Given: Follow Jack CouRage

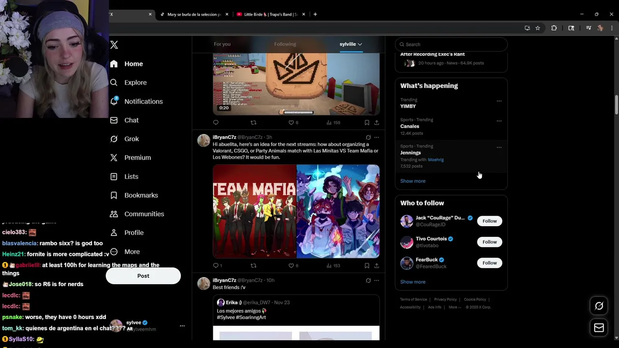Looking at the screenshot, I should (x=489, y=221).
